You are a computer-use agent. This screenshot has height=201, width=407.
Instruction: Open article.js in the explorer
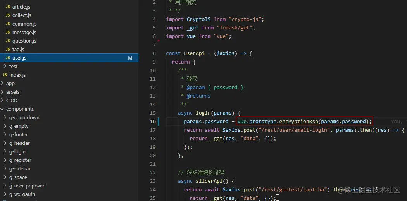pos(21,7)
